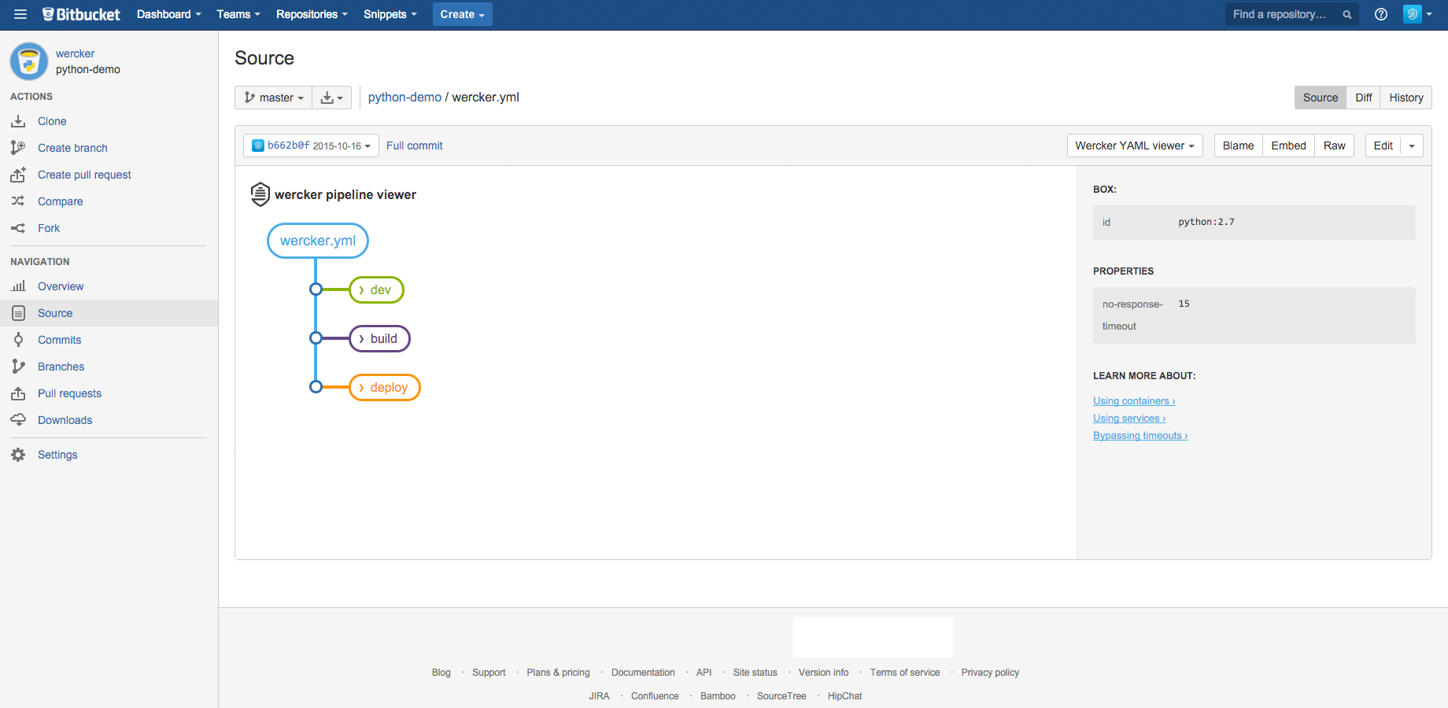The image size is (1448, 708).
Task: Click the wercker pipeline viewer logo
Action: click(260, 194)
